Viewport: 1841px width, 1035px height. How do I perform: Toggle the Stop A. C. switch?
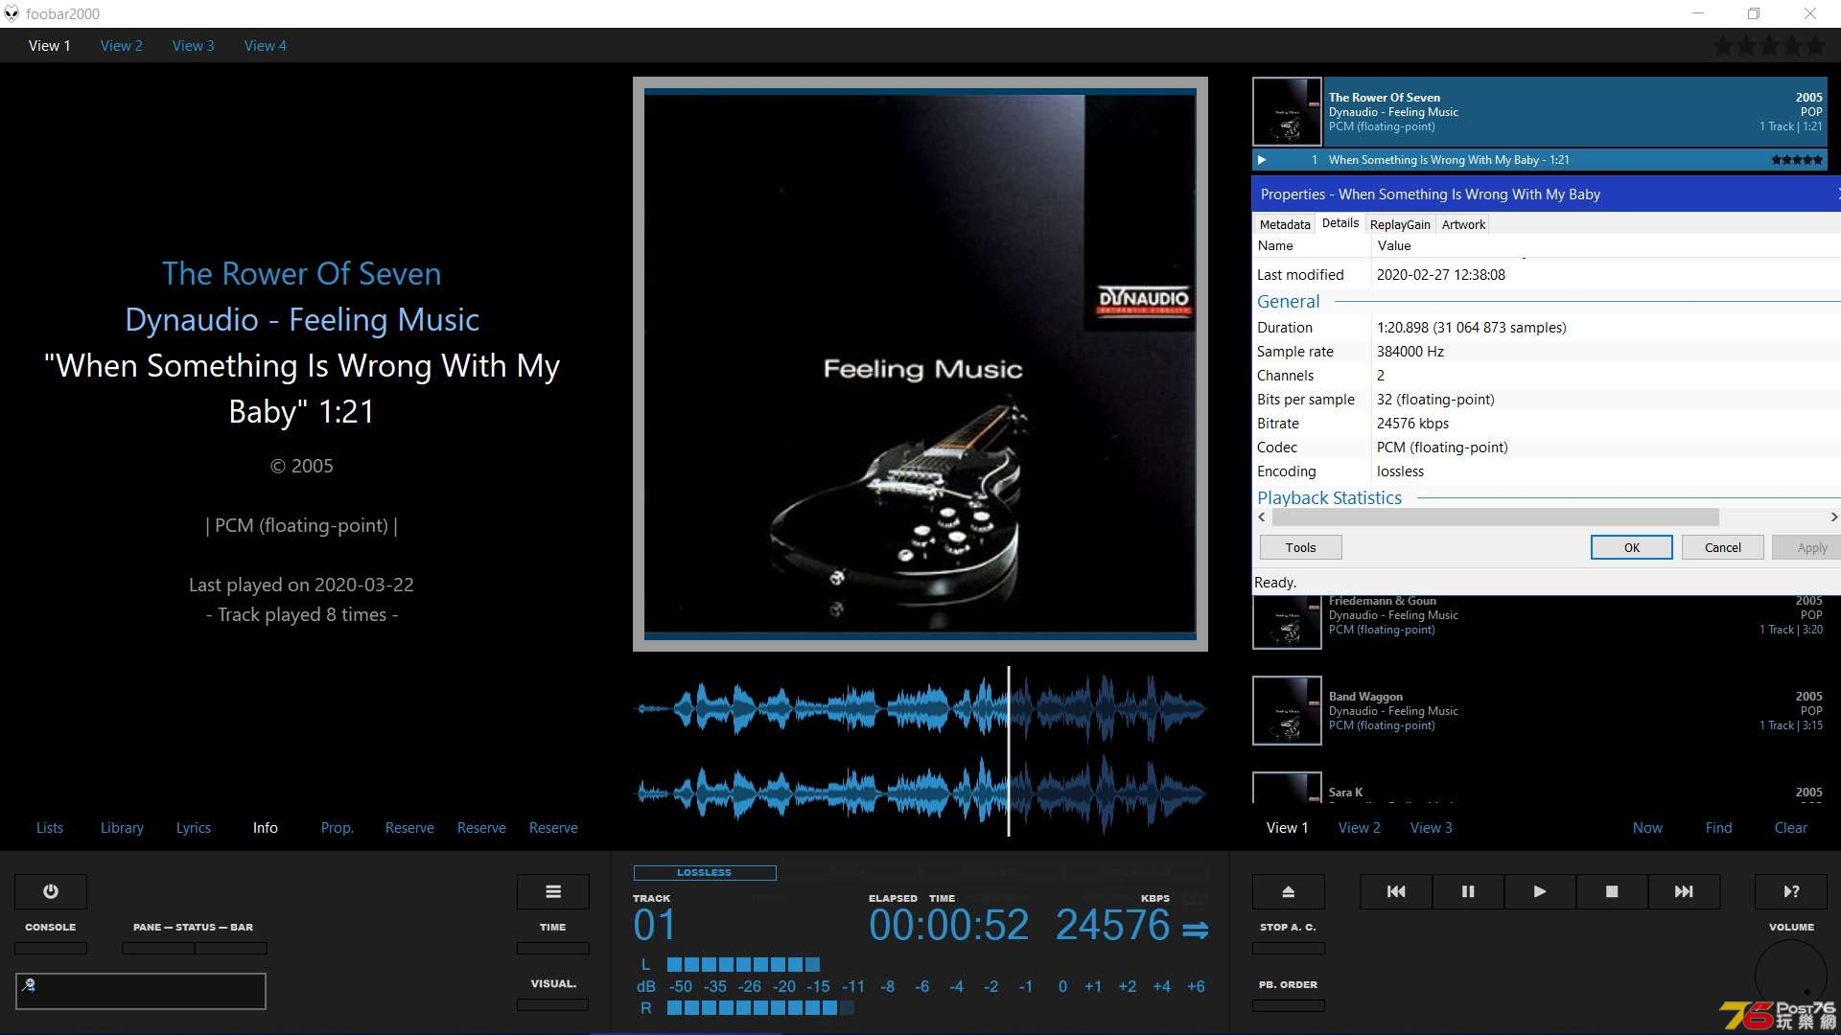1289,948
